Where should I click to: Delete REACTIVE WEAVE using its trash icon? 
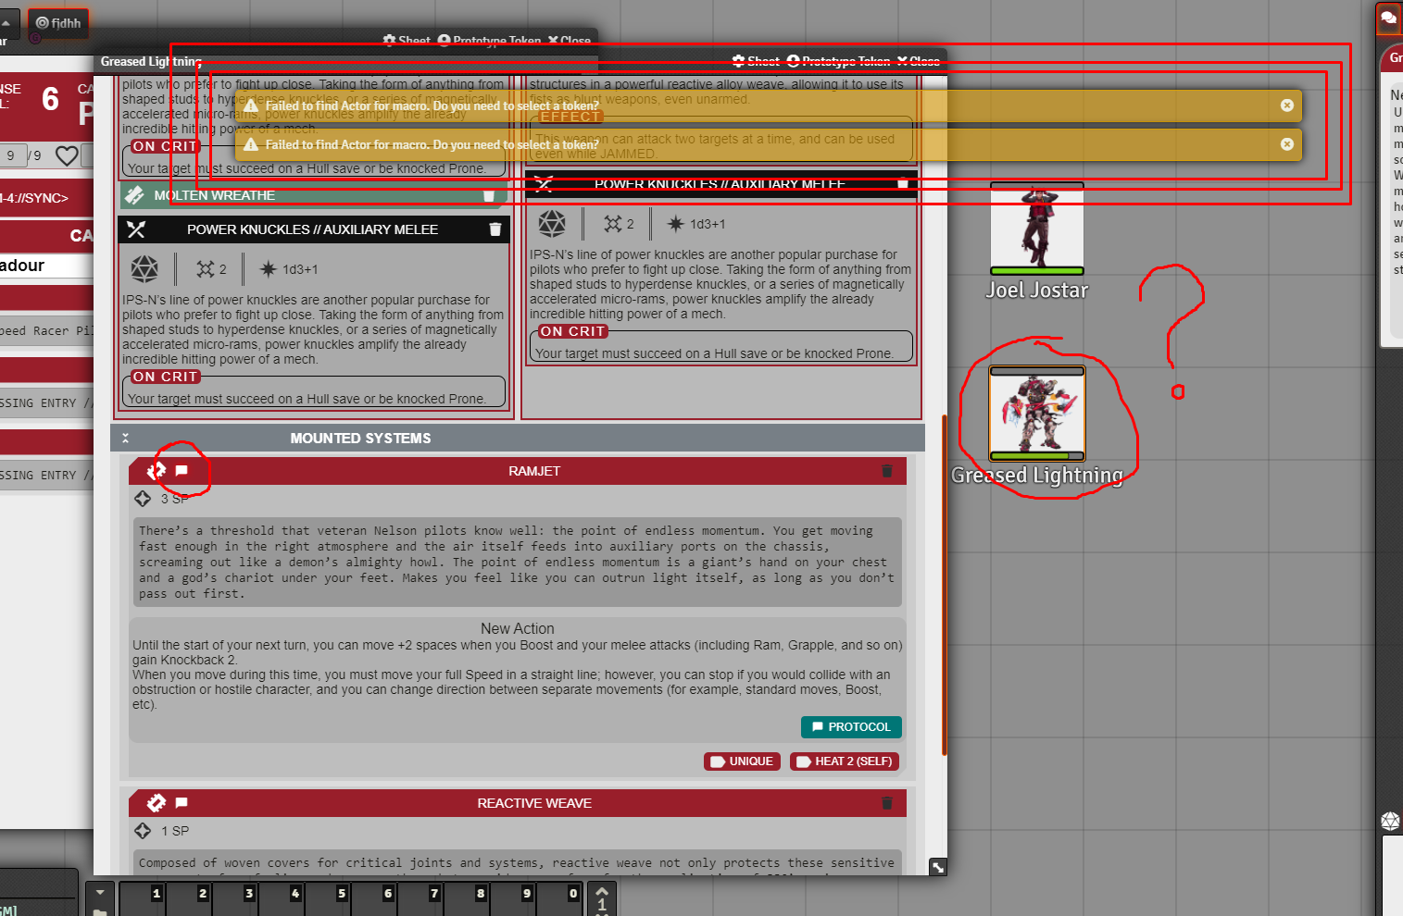(x=886, y=803)
